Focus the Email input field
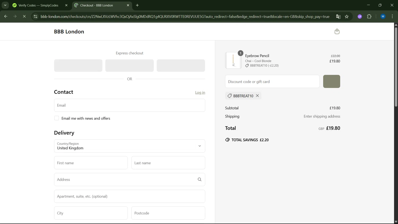 tap(129, 105)
